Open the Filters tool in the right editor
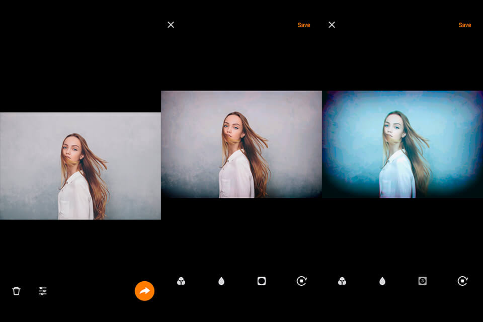 [342, 281]
